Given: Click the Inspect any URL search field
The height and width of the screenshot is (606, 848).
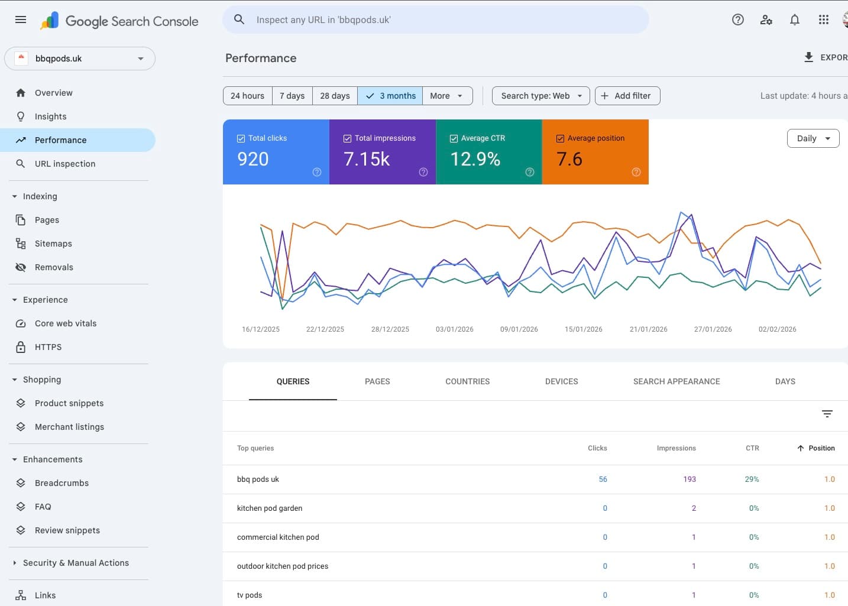Looking at the screenshot, I should (x=436, y=20).
